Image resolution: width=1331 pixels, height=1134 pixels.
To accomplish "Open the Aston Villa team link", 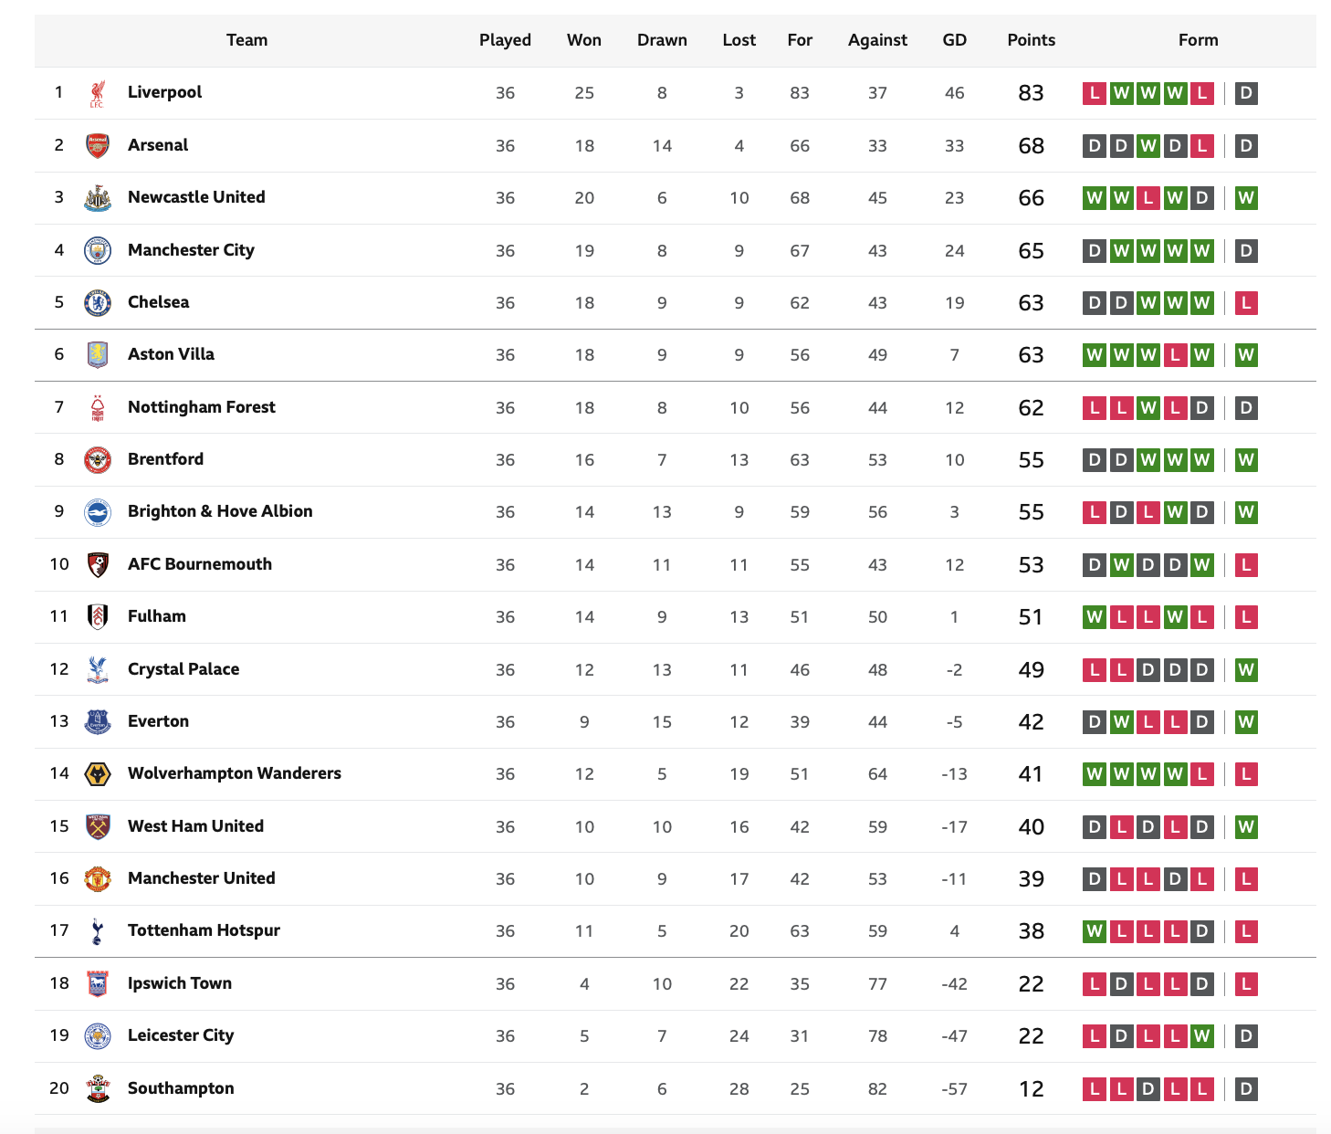I will coord(171,354).
